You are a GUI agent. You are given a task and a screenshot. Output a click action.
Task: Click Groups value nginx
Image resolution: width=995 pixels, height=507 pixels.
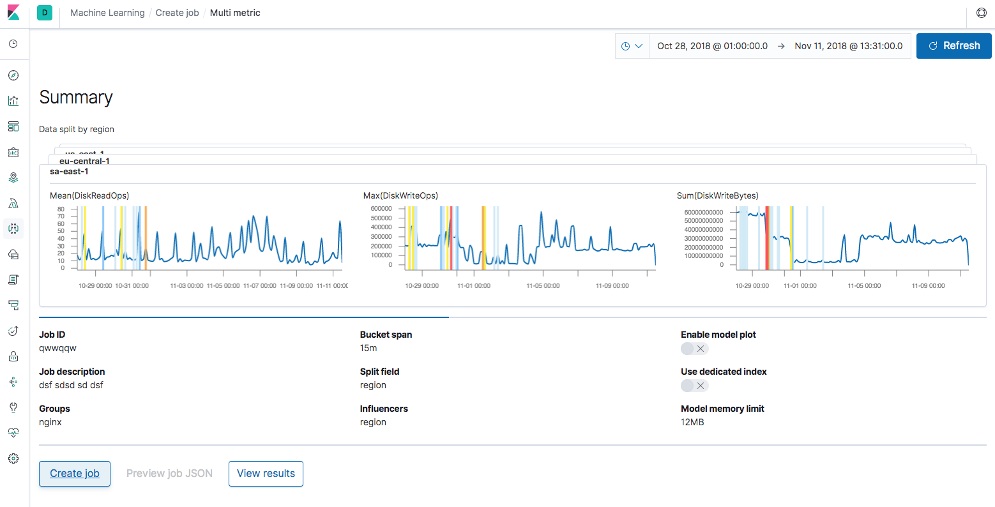pyautogui.click(x=50, y=423)
